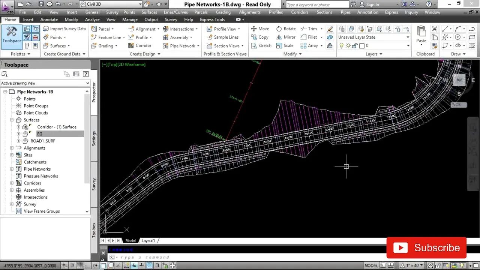Viewport: 480px width, 270px height.
Task: Click the command line close X icon
Action: 103,253
